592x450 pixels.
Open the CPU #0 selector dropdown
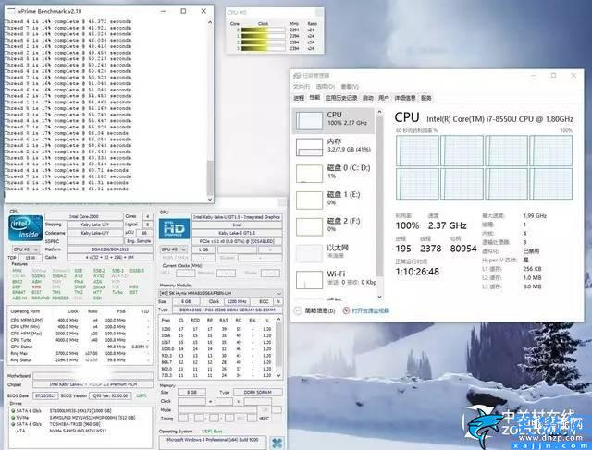26,249
